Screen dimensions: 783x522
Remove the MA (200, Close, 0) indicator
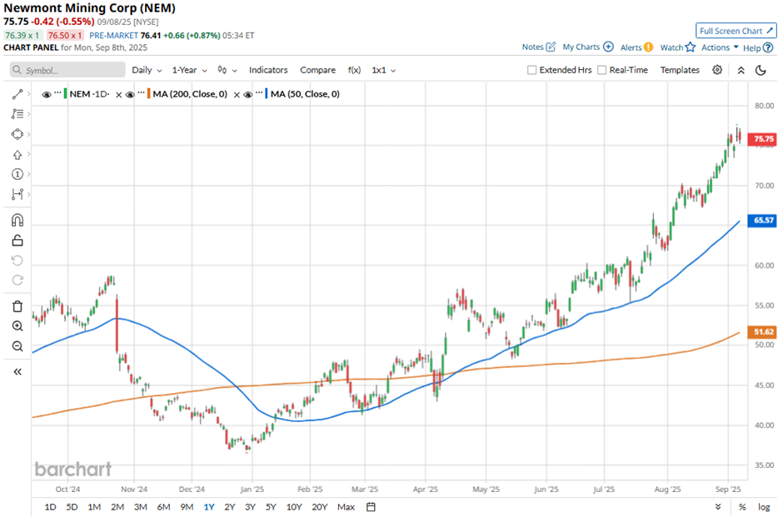[237, 94]
